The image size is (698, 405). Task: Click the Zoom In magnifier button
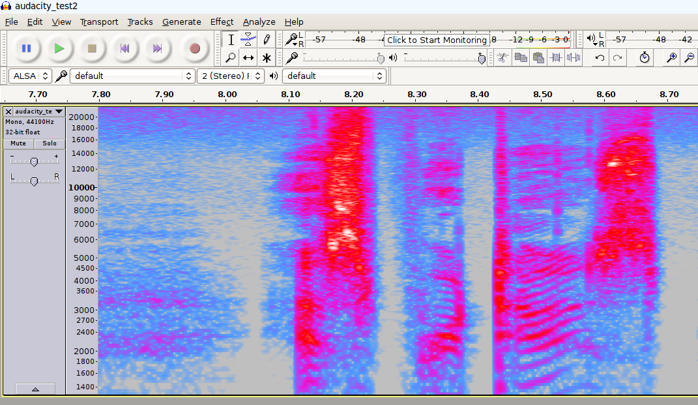(x=671, y=58)
